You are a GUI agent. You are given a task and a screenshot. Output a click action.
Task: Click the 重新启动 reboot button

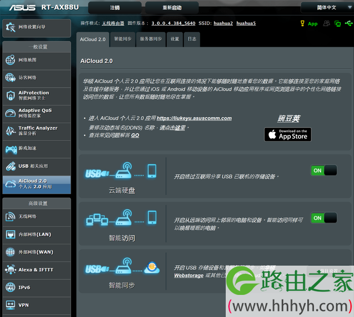click(x=172, y=8)
